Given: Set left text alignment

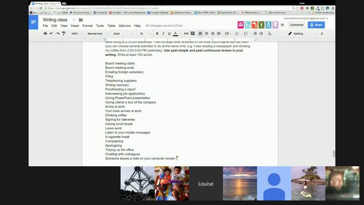Looking at the screenshot, I should tap(200, 34).
